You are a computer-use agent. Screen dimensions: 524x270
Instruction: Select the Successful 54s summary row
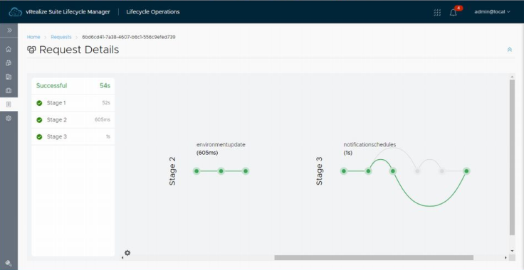[73, 86]
